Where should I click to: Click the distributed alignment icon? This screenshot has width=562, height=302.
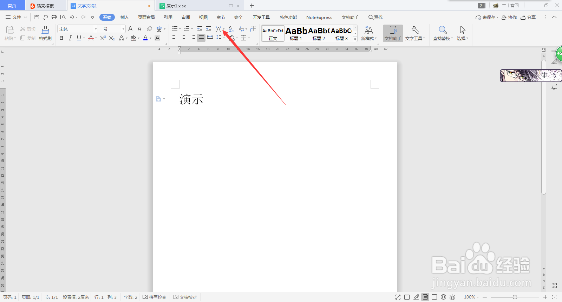tap(210, 38)
